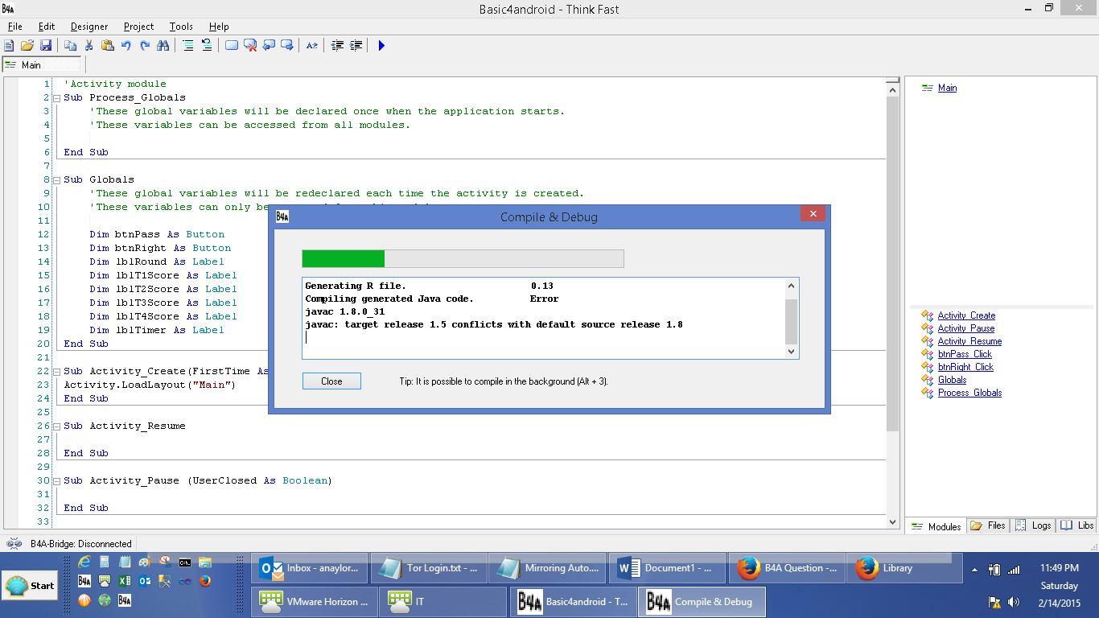Open the Help menu
The height and width of the screenshot is (618, 1099).
click(x=219, y=27)
